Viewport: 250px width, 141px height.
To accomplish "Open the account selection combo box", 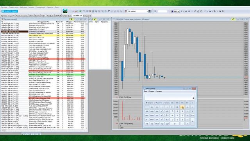I will pyautogui.click(x=137, y=11).
